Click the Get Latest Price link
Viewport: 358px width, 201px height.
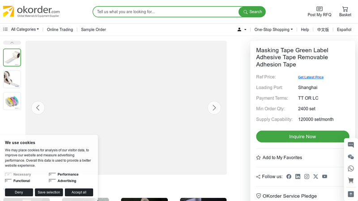coord(311,77)
